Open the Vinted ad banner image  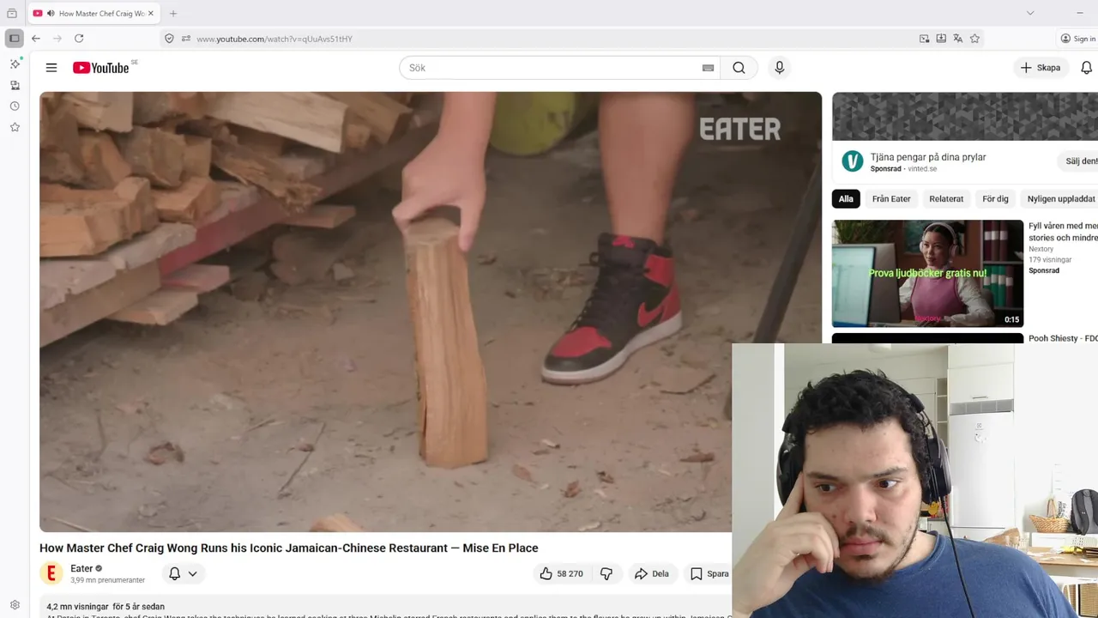(965, 116)
